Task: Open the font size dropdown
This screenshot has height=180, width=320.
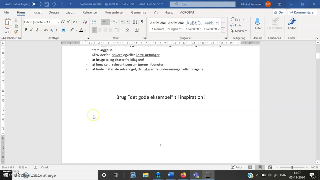Action: [58, 22]
